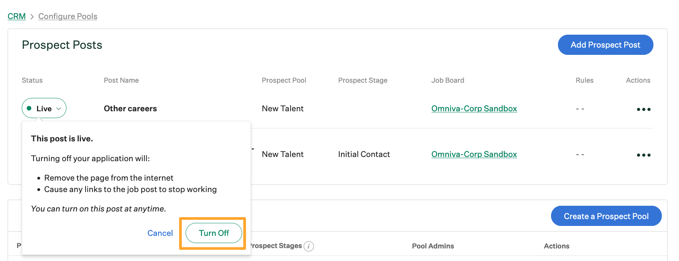This screenshot has height=261, width=679.
Task: Click info icon beside Prospect Stages
Action: [309, 247]
